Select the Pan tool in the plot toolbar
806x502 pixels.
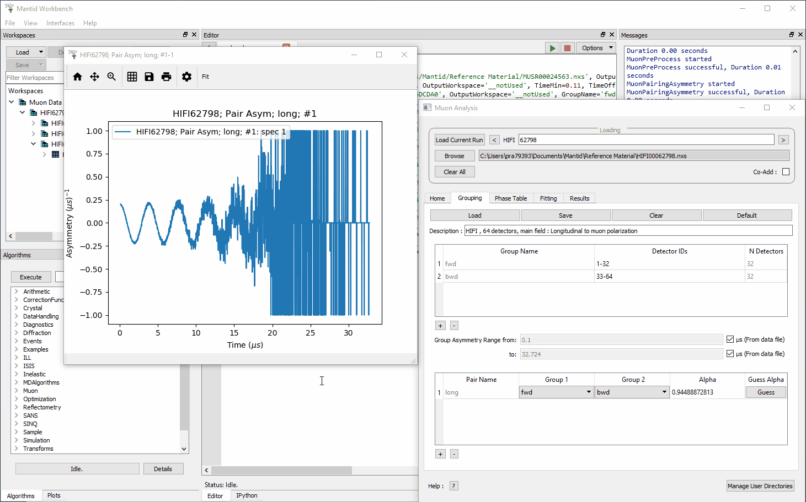pyautogui.click(x=94, y=77)
